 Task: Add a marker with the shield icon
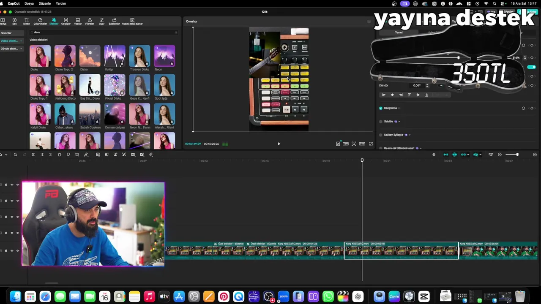point(68,155)
